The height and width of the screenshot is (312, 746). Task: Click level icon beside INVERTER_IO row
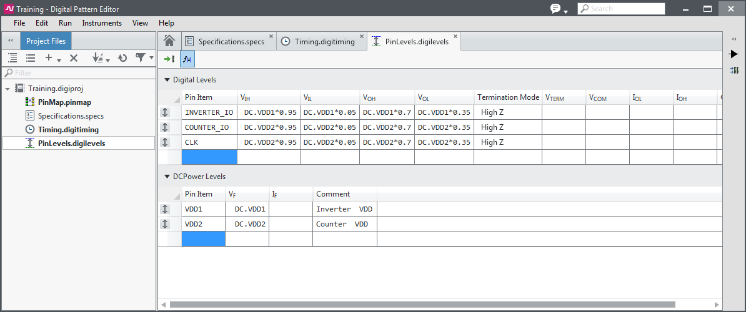pos(164,112)
